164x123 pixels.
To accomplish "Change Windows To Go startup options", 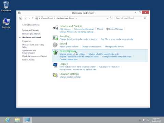I will [x=77, y=32].
